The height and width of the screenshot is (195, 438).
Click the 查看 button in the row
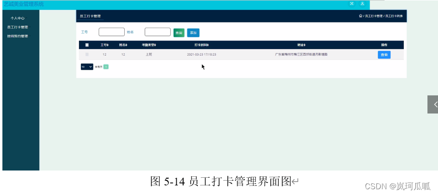pyautogui.click(x=384, y=55)
